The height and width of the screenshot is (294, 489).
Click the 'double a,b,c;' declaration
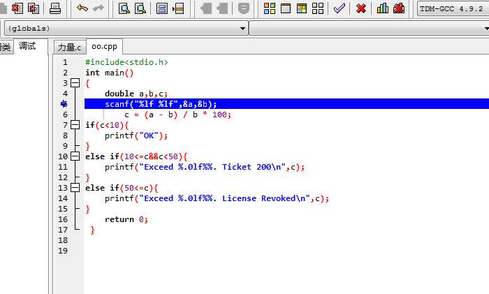pyautogui.click(x=136, y=94)
